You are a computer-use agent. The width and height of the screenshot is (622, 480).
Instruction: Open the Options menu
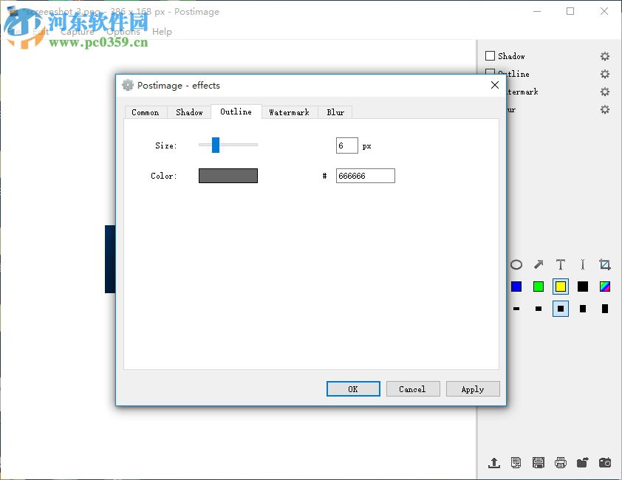click(123, 31)
